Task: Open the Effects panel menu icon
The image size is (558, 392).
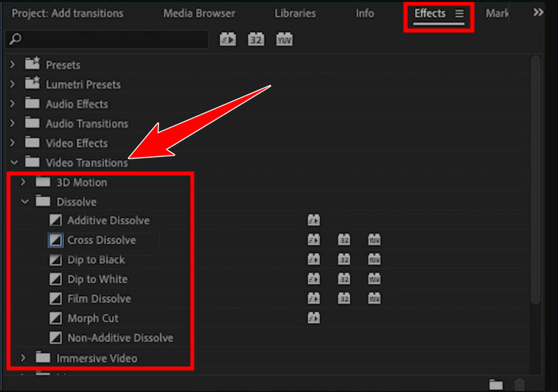Action: [460, 13]
